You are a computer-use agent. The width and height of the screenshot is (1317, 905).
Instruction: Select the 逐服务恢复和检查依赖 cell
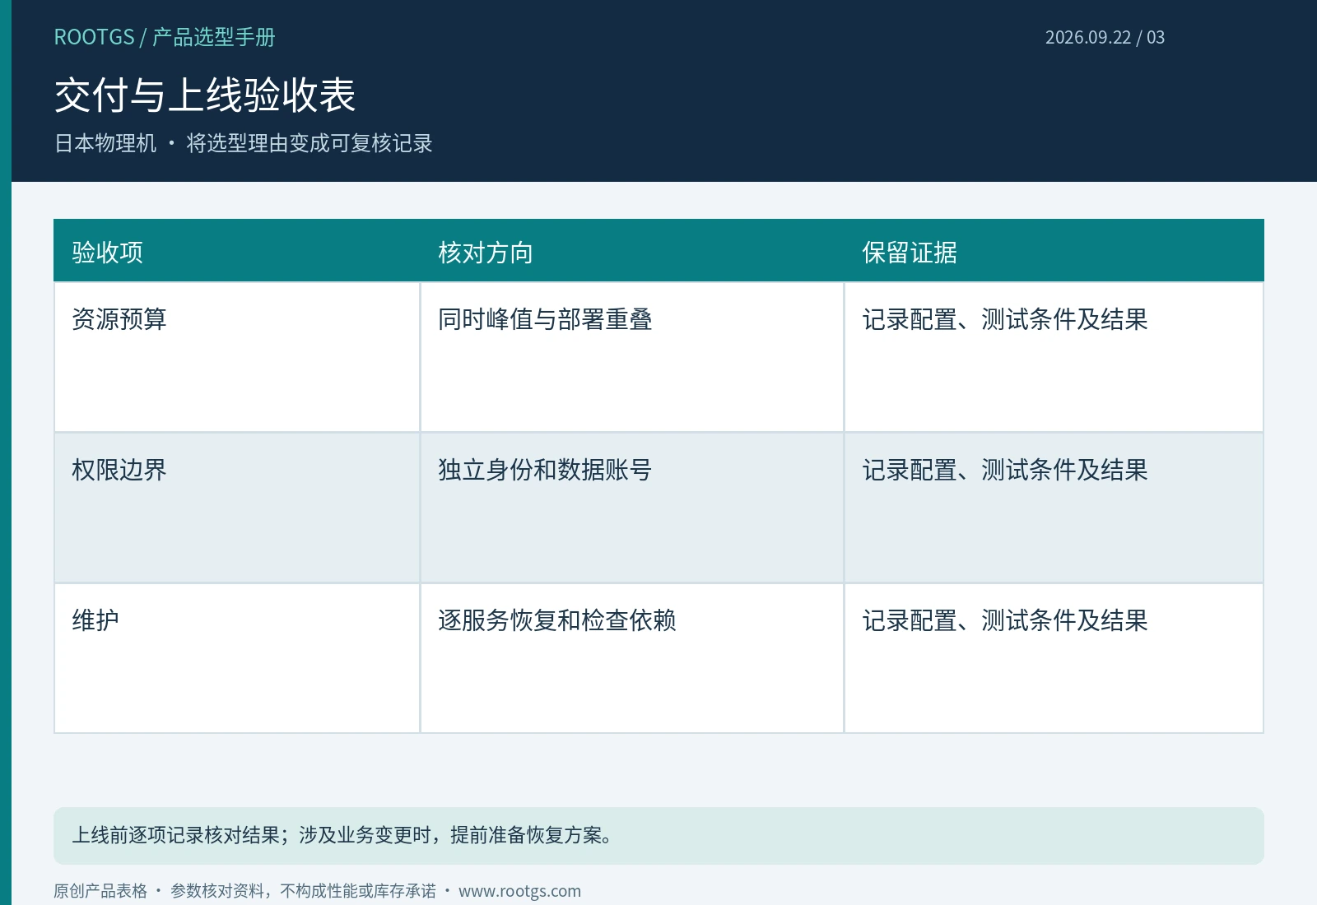coord(632,658)
